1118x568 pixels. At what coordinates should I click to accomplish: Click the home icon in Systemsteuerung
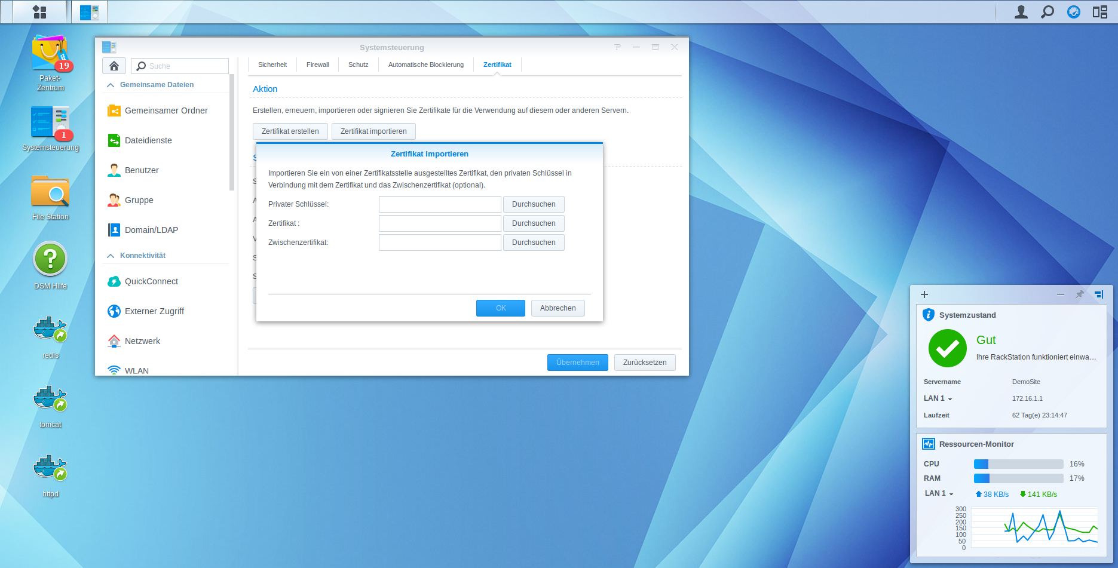(114, 66)
